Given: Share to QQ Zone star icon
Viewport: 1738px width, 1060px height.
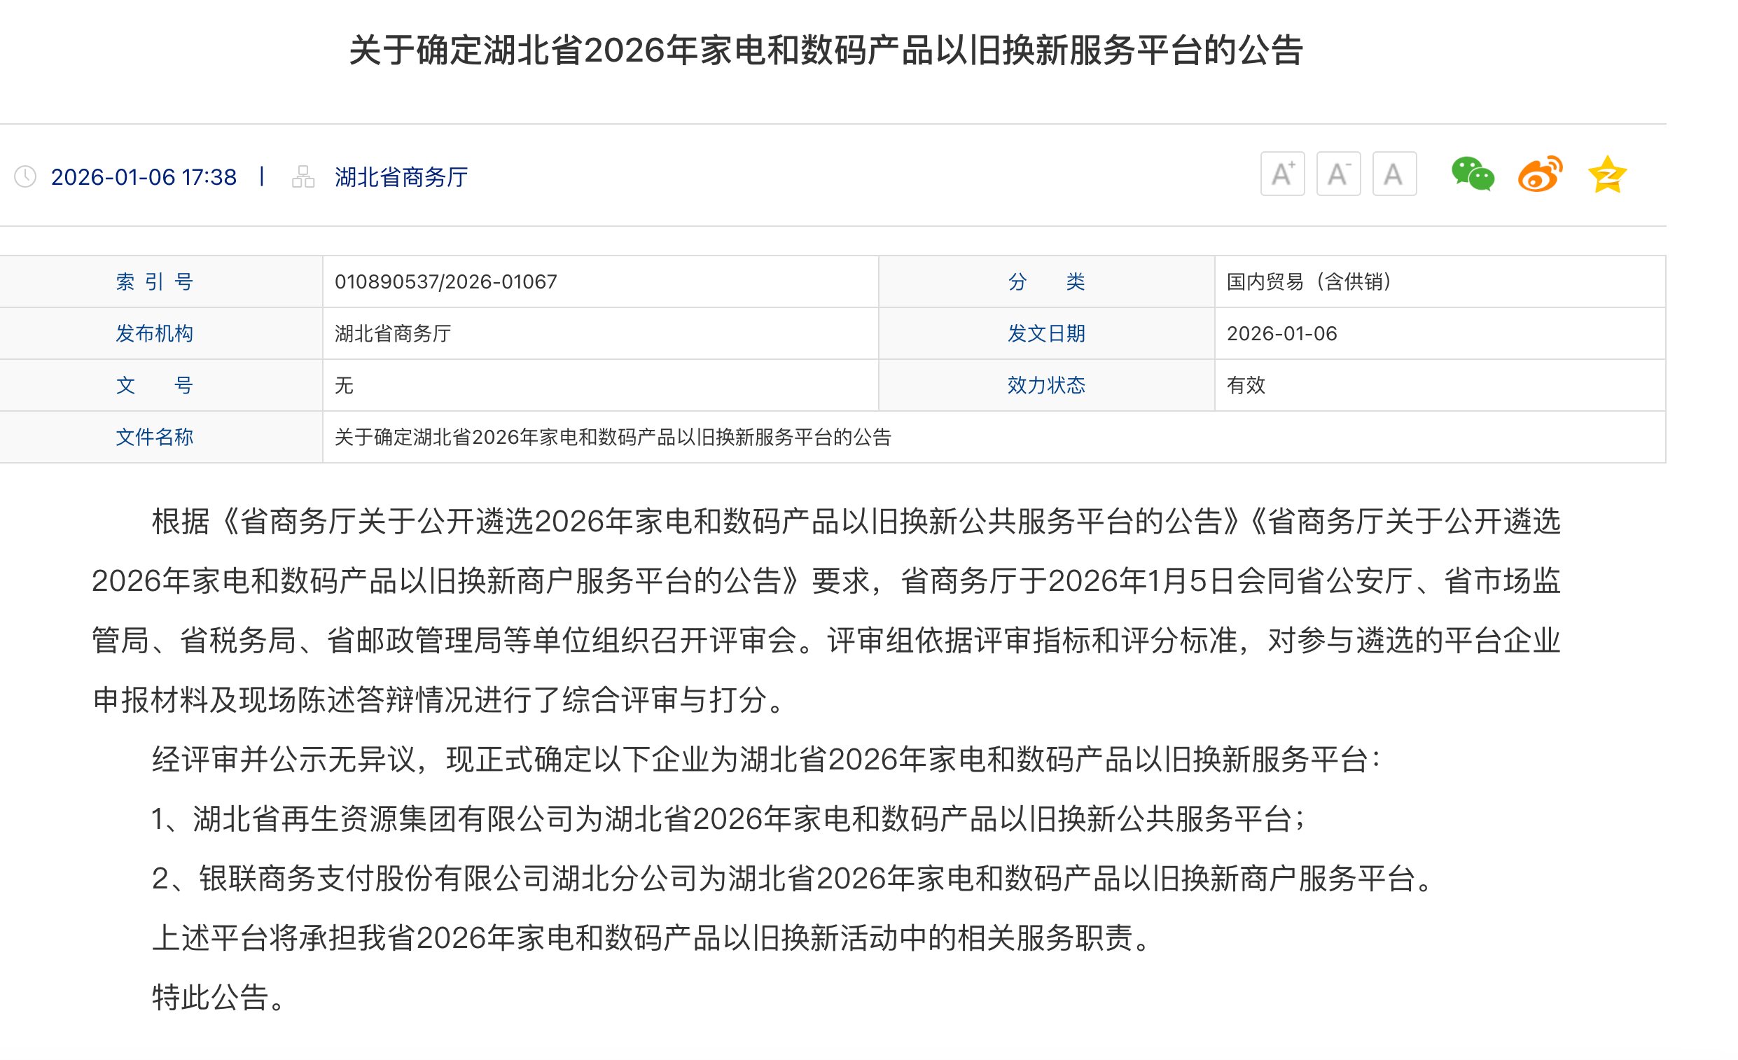Looking at the screenshot, I should (1607, 175).
